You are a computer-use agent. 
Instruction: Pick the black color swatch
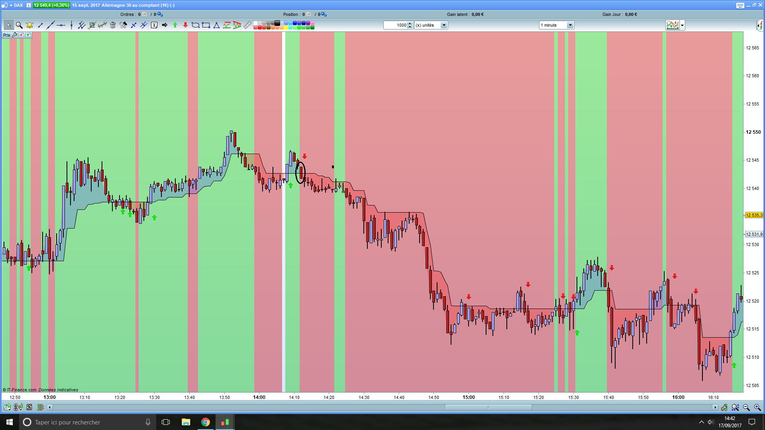coord(277,23)
